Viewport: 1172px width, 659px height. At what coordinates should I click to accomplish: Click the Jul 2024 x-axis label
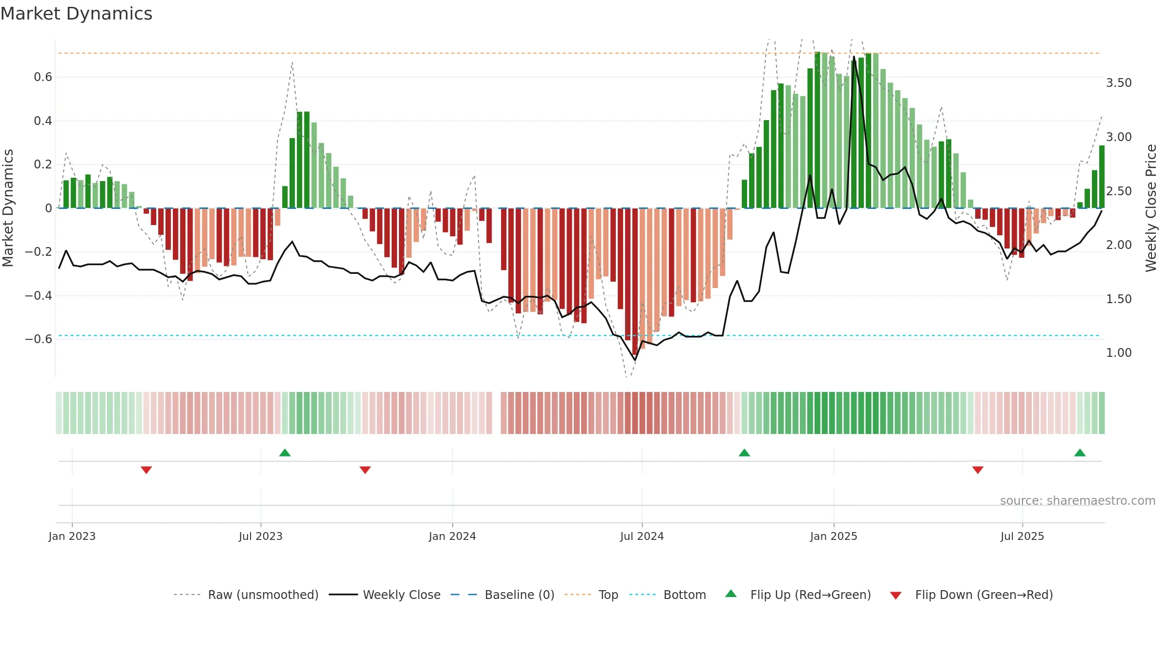642,536
